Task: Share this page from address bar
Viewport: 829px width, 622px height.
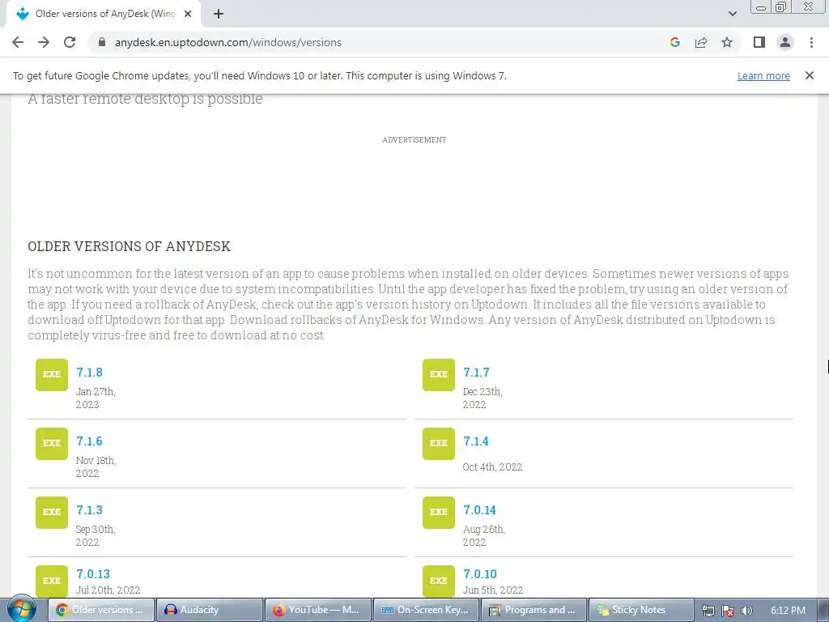Action: point(701,42)
